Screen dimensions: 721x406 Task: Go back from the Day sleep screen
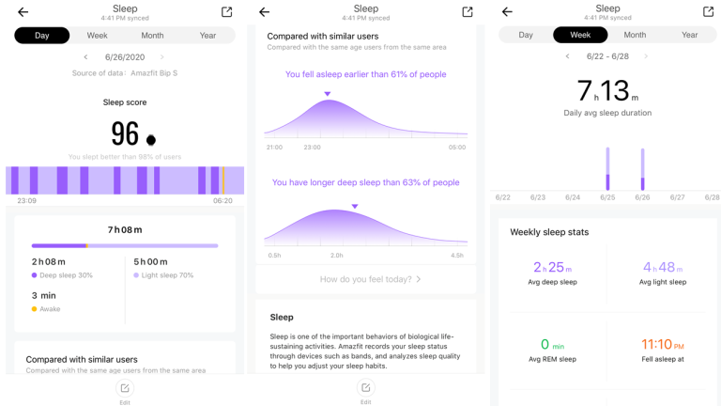(x=23, y=12)
